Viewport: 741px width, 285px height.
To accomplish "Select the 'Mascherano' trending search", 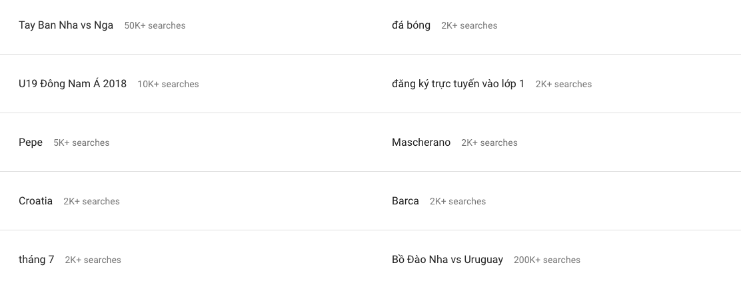I will click(421, 142).
